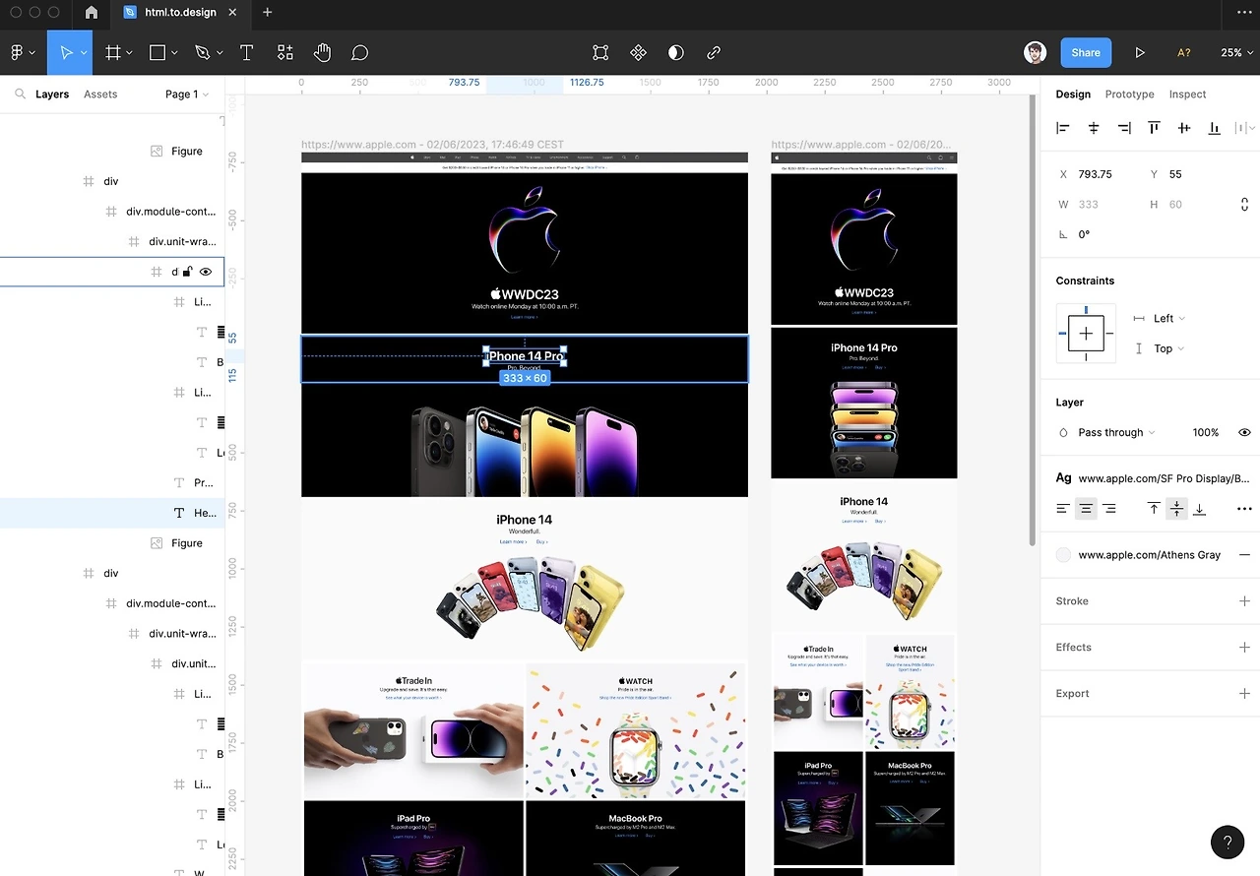Align selection to the right
The image size is (1260, 876).
(x=1123, y=128)
